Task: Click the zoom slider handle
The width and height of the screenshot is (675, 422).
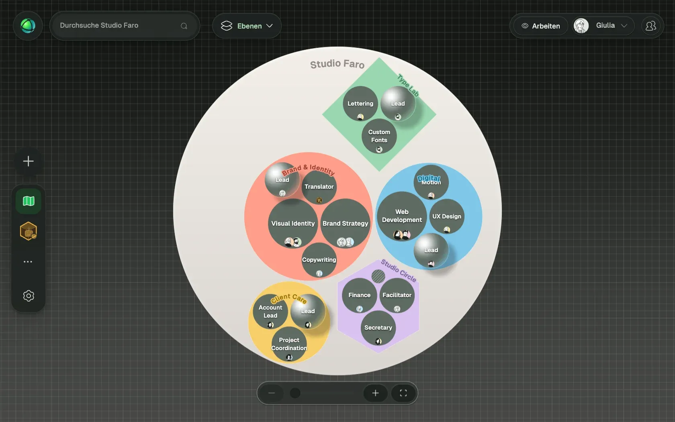Action: coord(295,393)
